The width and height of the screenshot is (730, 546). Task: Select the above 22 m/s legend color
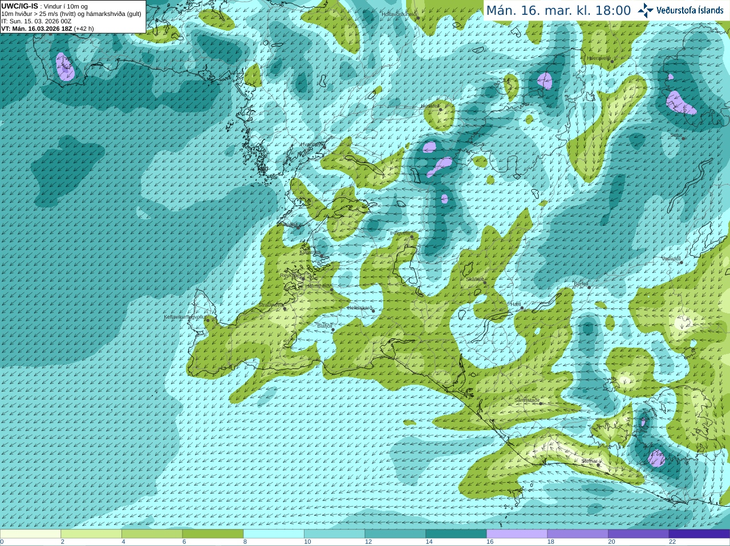699,534
